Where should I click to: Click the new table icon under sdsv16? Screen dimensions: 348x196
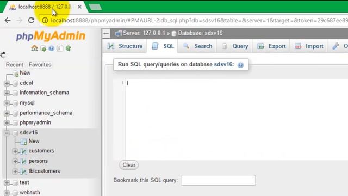[23, 142]
